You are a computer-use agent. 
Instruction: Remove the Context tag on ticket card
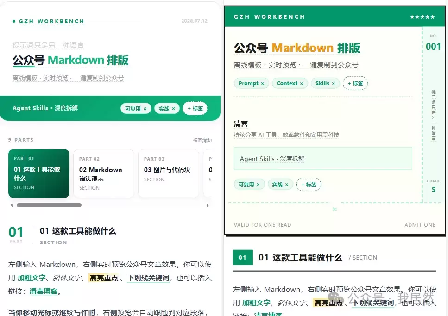(302, 84)
